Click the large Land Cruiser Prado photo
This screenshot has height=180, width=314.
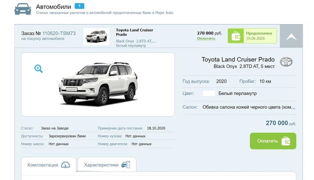[x=98, y=84]
